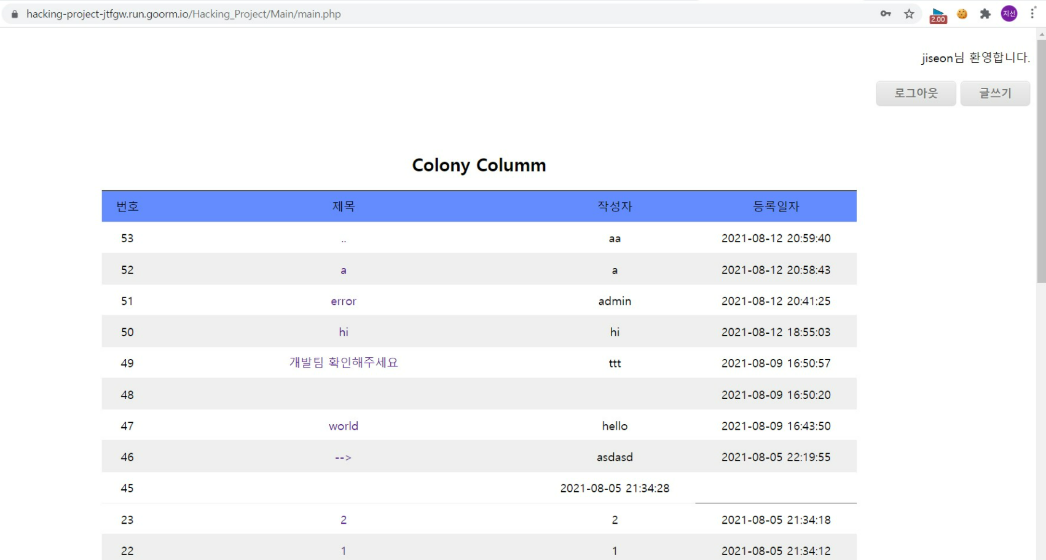Image resolution: width=1046 pixels, height=560 pixels.
Task: Click date 2021-08-05 22:19:55
Action: (776, 457)
